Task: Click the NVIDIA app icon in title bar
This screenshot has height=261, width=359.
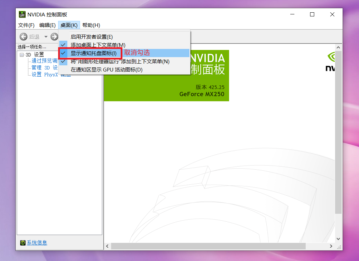Action: [x=22, y=14]
